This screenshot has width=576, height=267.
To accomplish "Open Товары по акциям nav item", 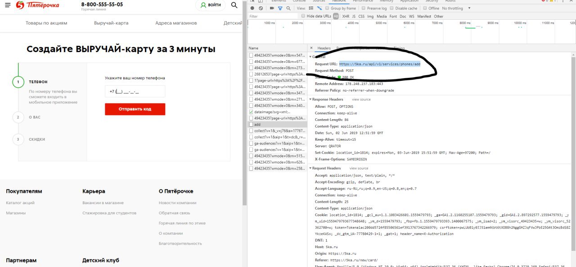I will coord(46,23).
